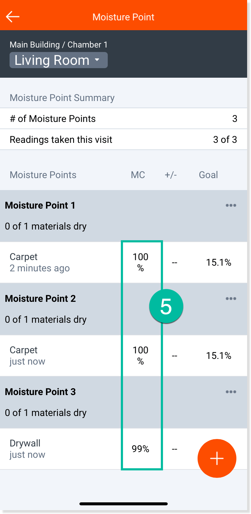Select the Moisture Point 1 header
This screenshot has width=251, height=514.
[x=40, y=206]
